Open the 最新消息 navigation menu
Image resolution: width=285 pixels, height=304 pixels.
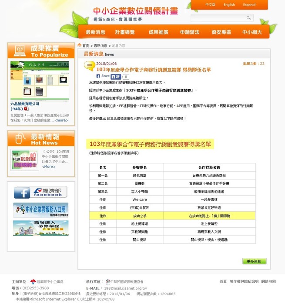pyautogui.click(x=95, y=32)
